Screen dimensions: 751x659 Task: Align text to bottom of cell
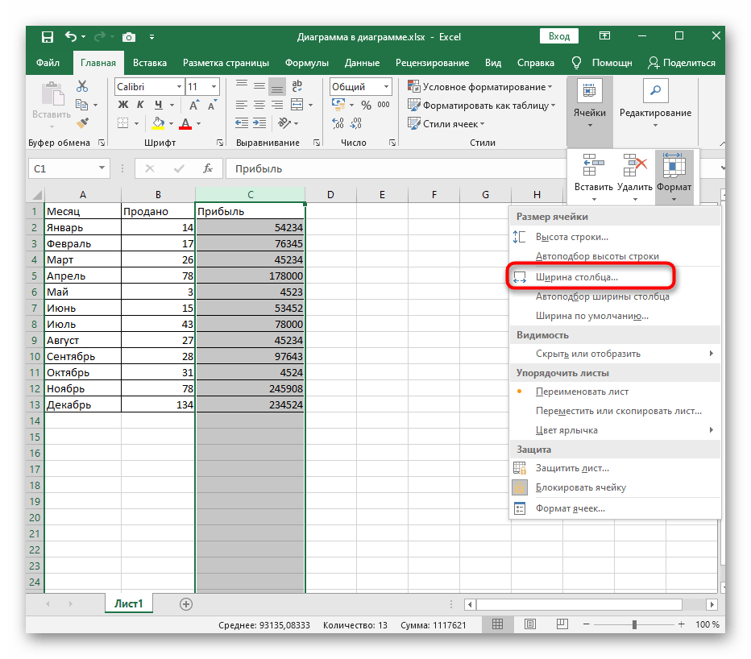click(x=277, y=87)
